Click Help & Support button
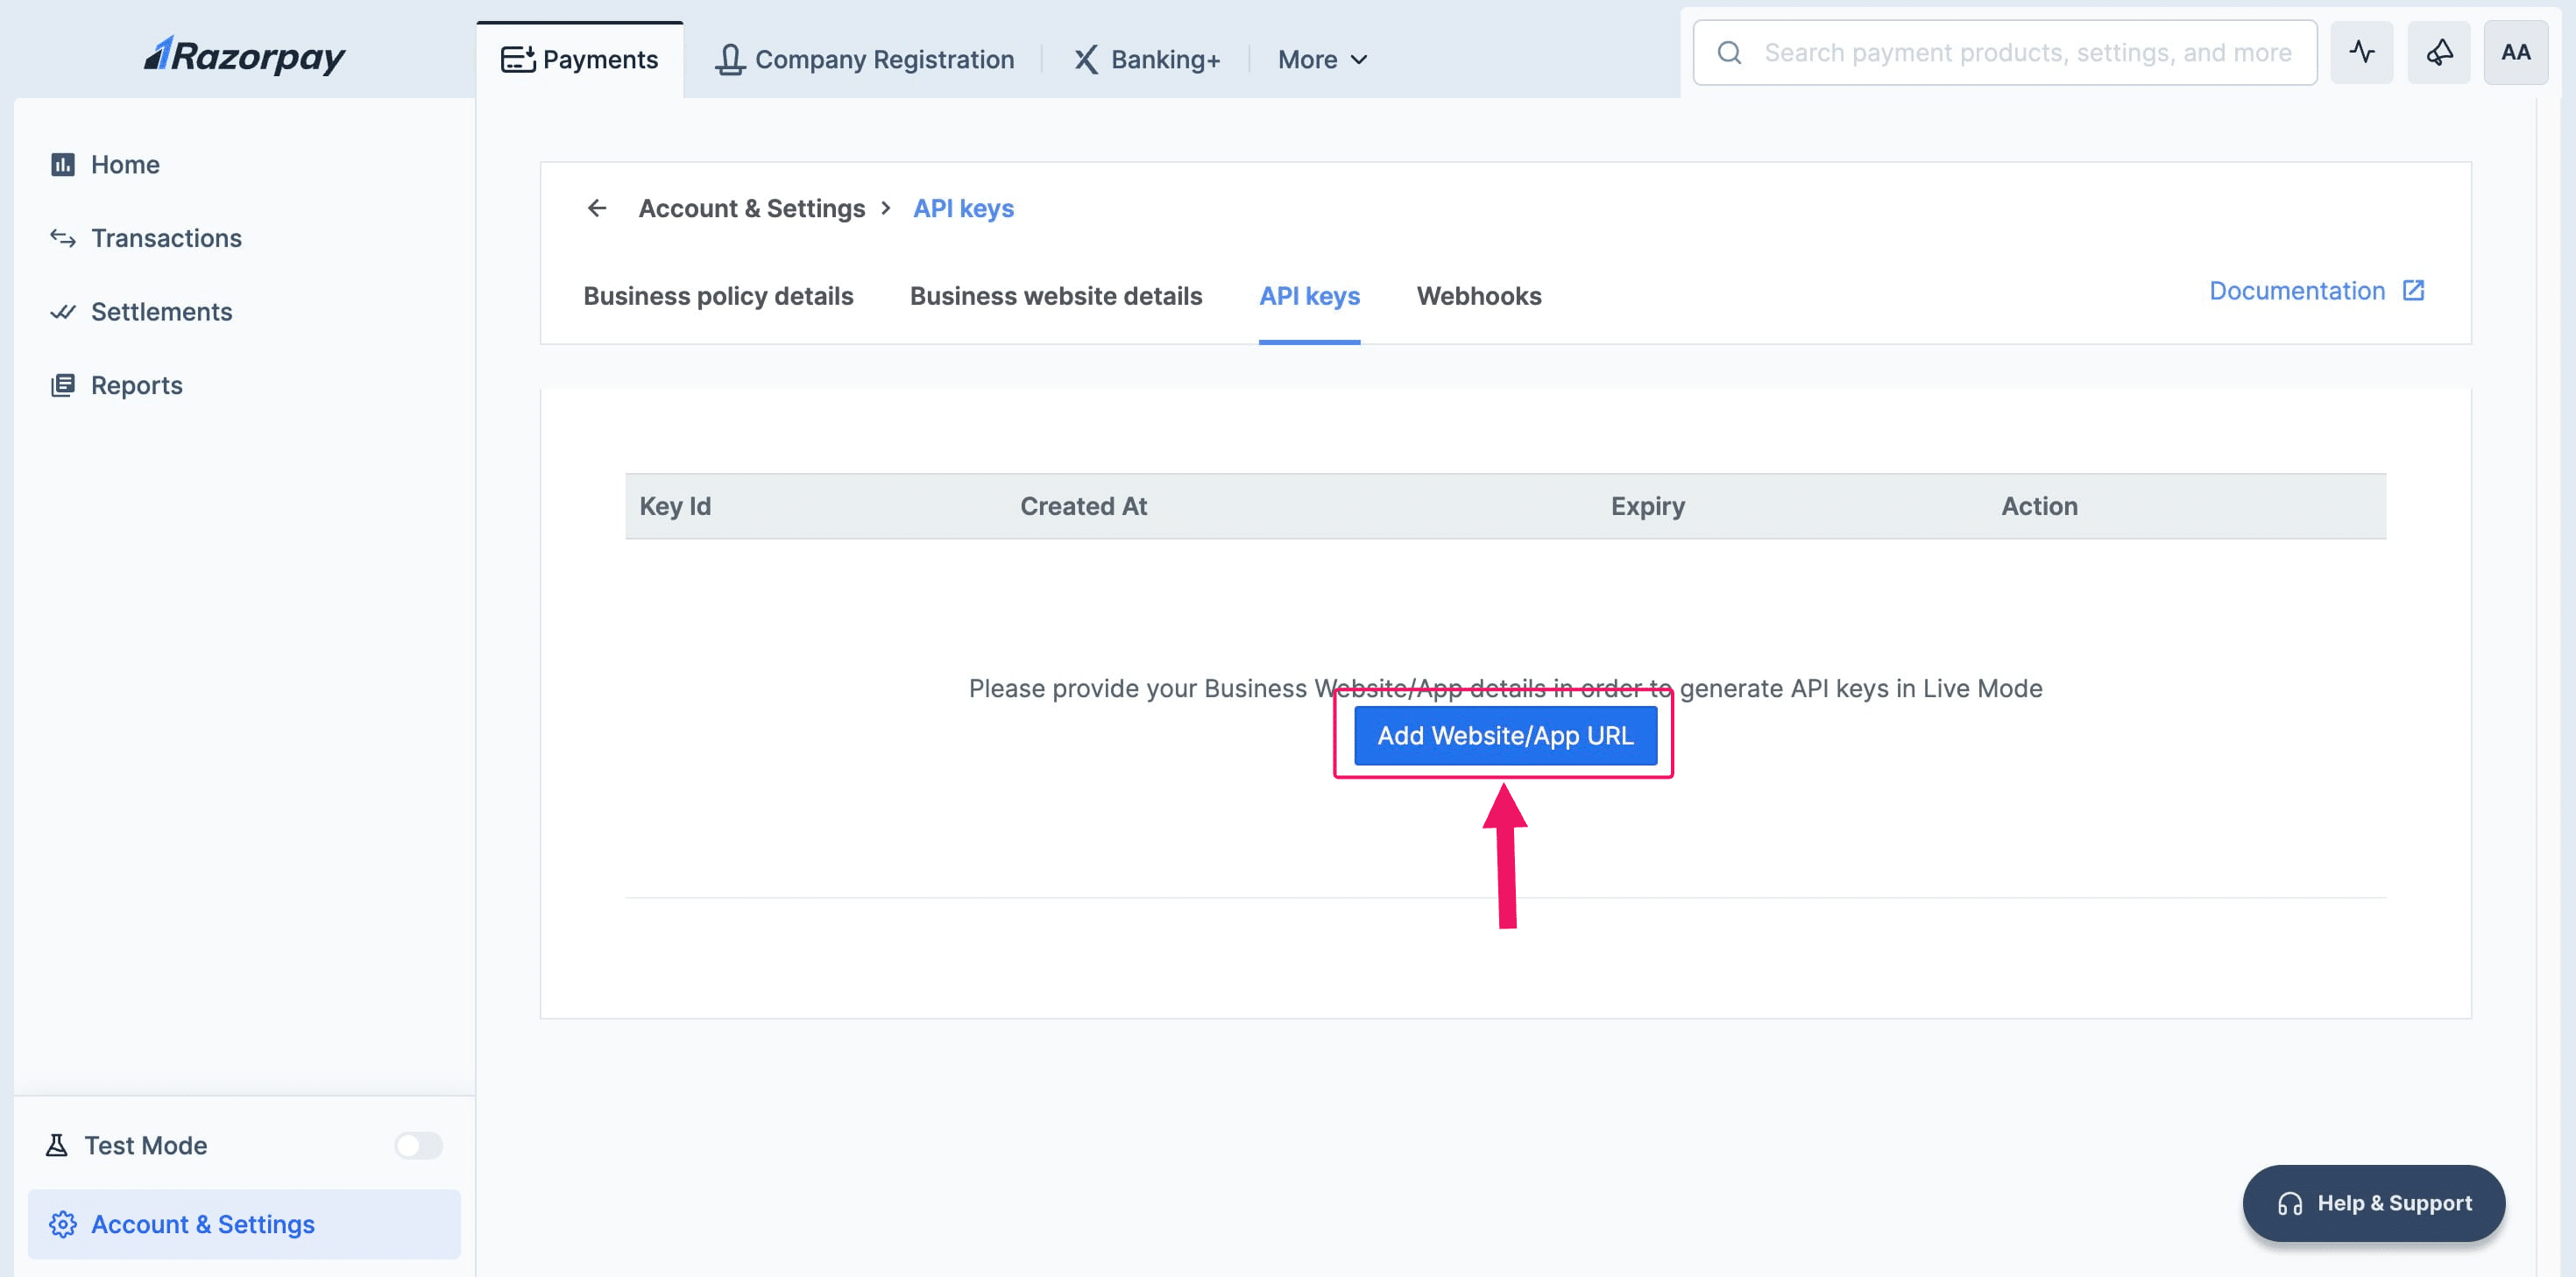This screenshot has width=2576, height=1277. pos(2373,1203)
